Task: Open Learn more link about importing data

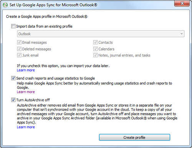Action: [26, 70]
